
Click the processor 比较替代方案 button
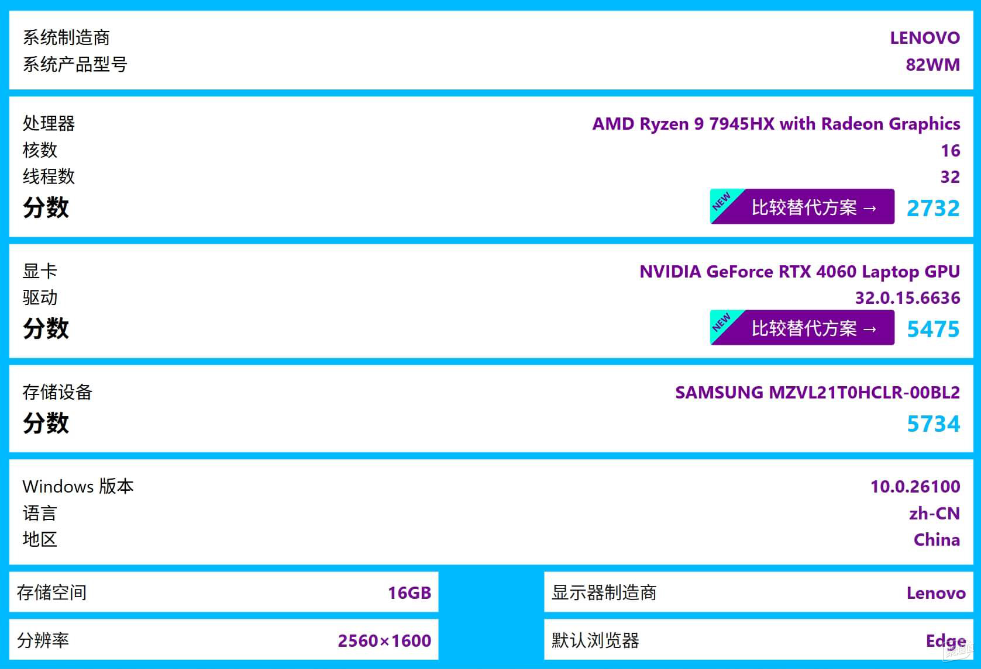pos(802,207)
